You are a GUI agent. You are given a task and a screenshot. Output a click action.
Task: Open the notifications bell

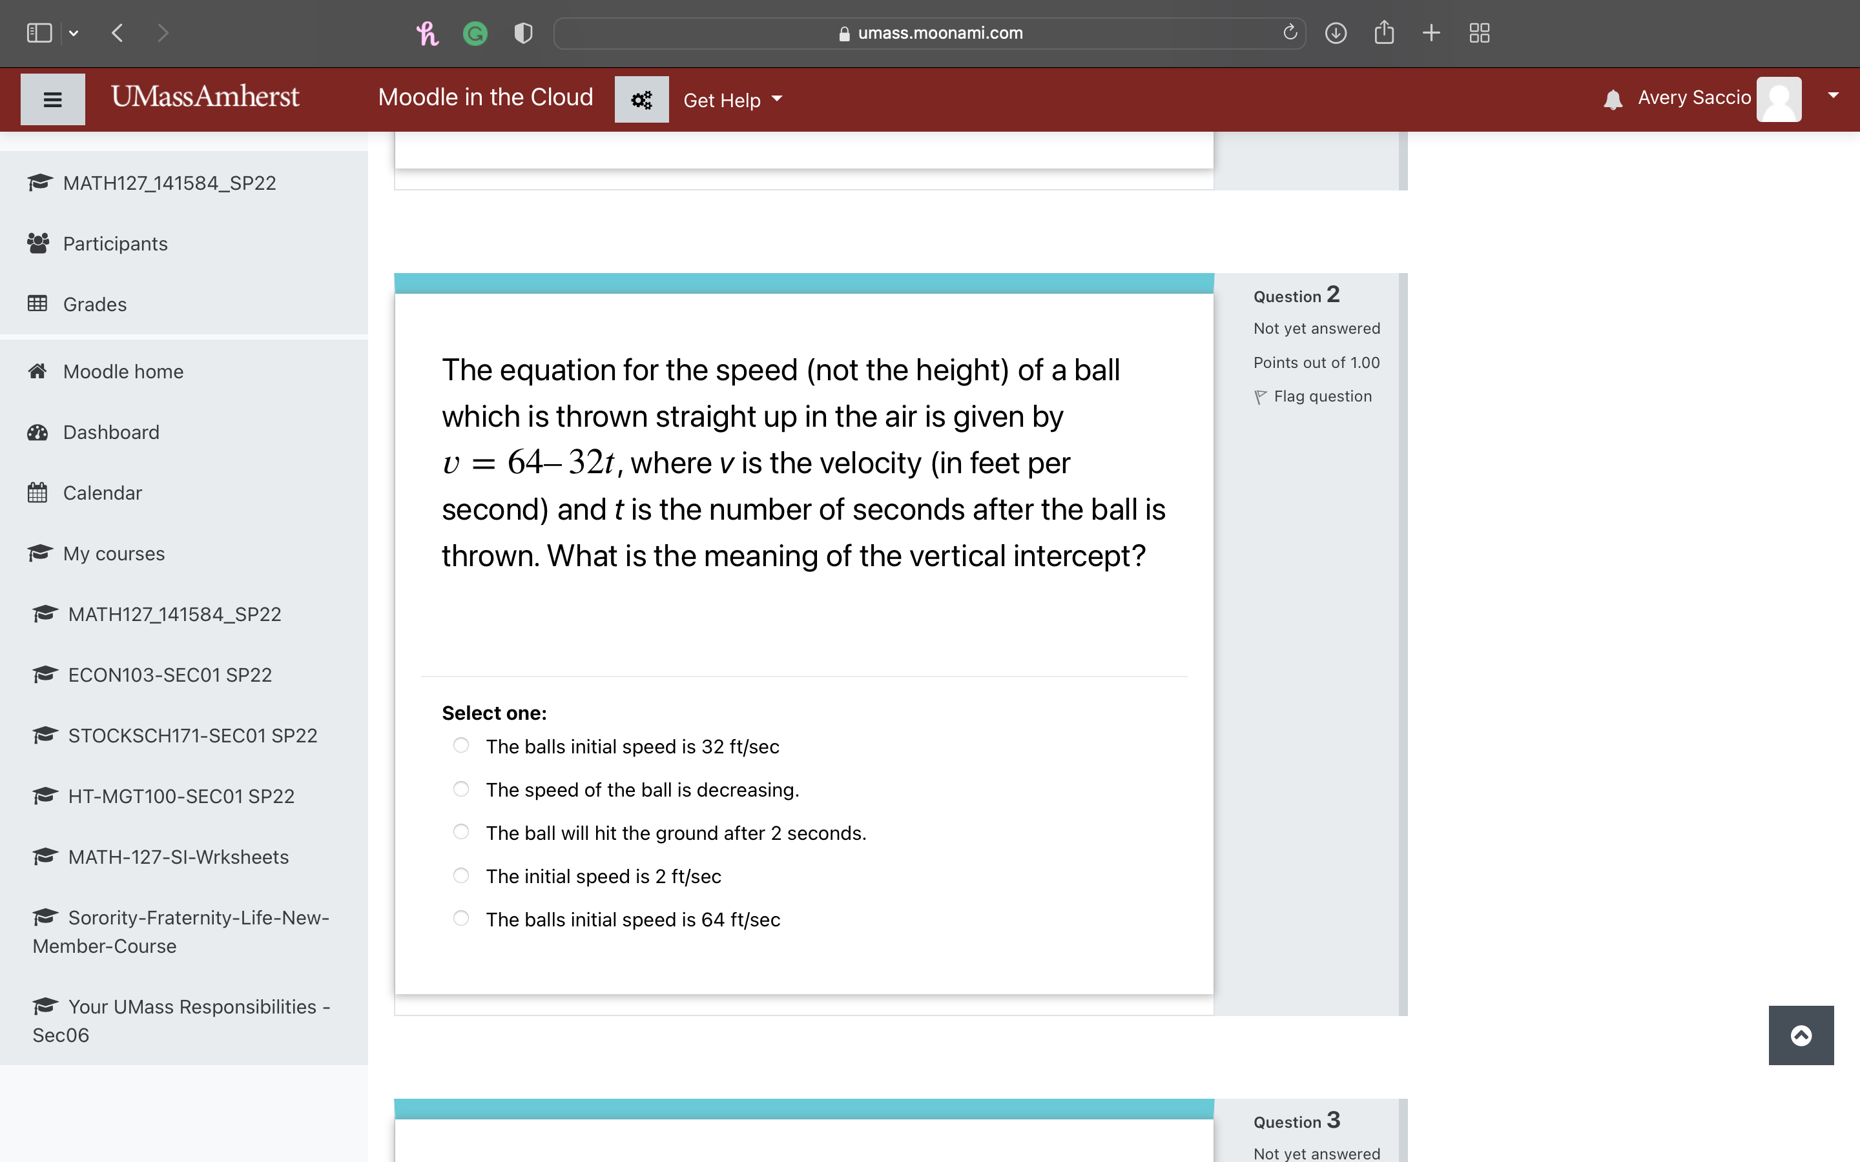1612,98
